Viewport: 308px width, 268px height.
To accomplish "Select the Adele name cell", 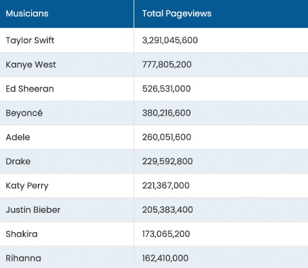I will pyautogui.click(x=67, y=137).
